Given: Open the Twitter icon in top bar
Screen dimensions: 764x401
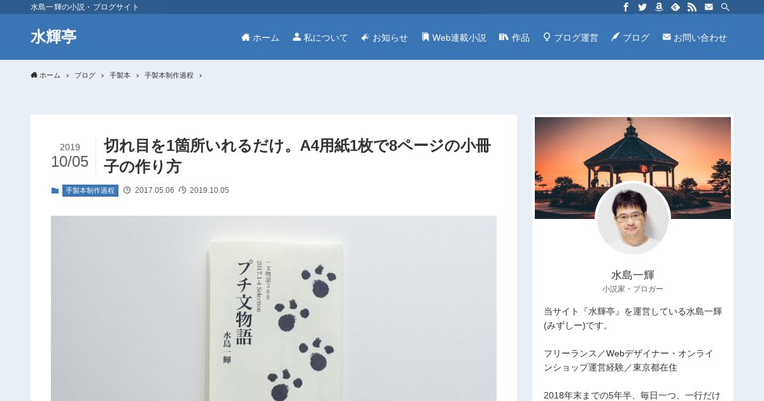Looking at the screenshot, I should point(642,7).
